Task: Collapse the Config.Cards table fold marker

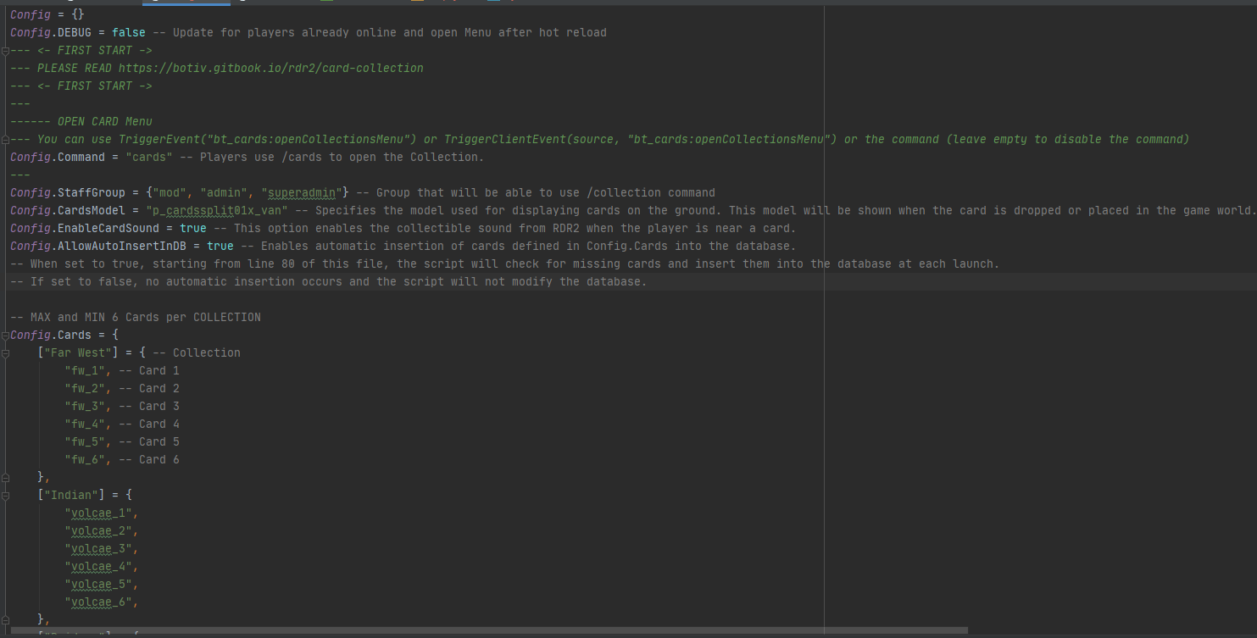Action: [5, 335]
